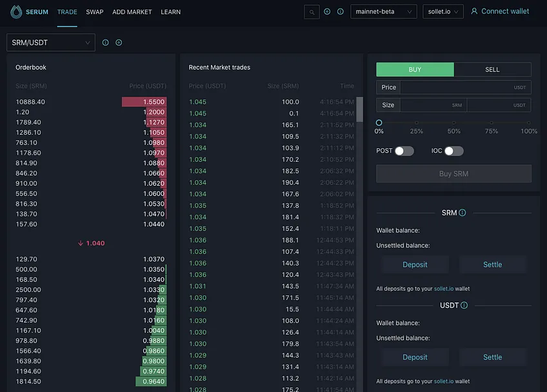Toggle the POST order switch
Viewport: 547px width, 392px height.
(404, 151)
